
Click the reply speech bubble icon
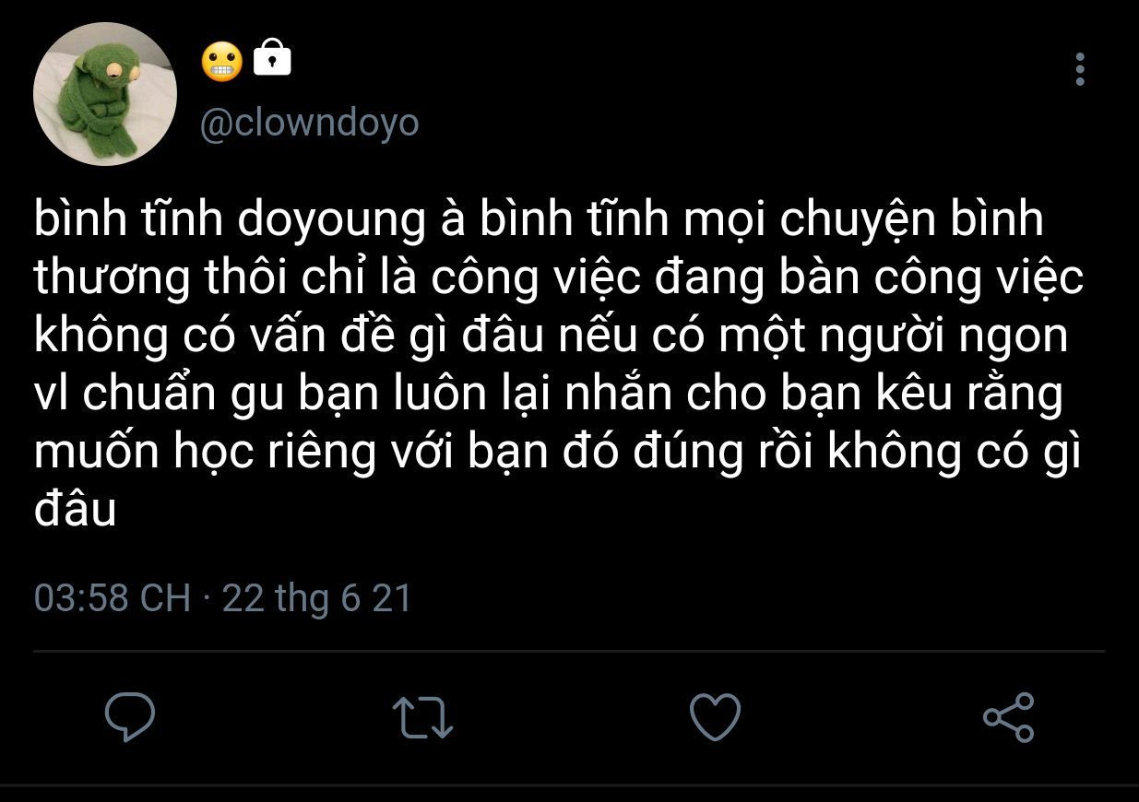click(x=130, y=717)
